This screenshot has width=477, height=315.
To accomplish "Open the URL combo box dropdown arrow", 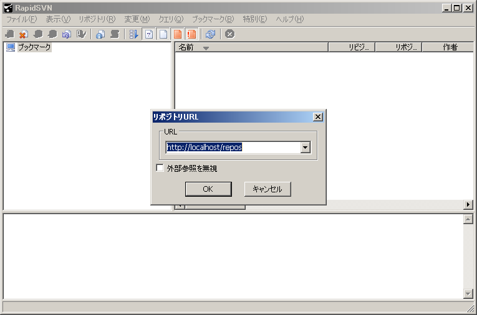I will (305, 148).
